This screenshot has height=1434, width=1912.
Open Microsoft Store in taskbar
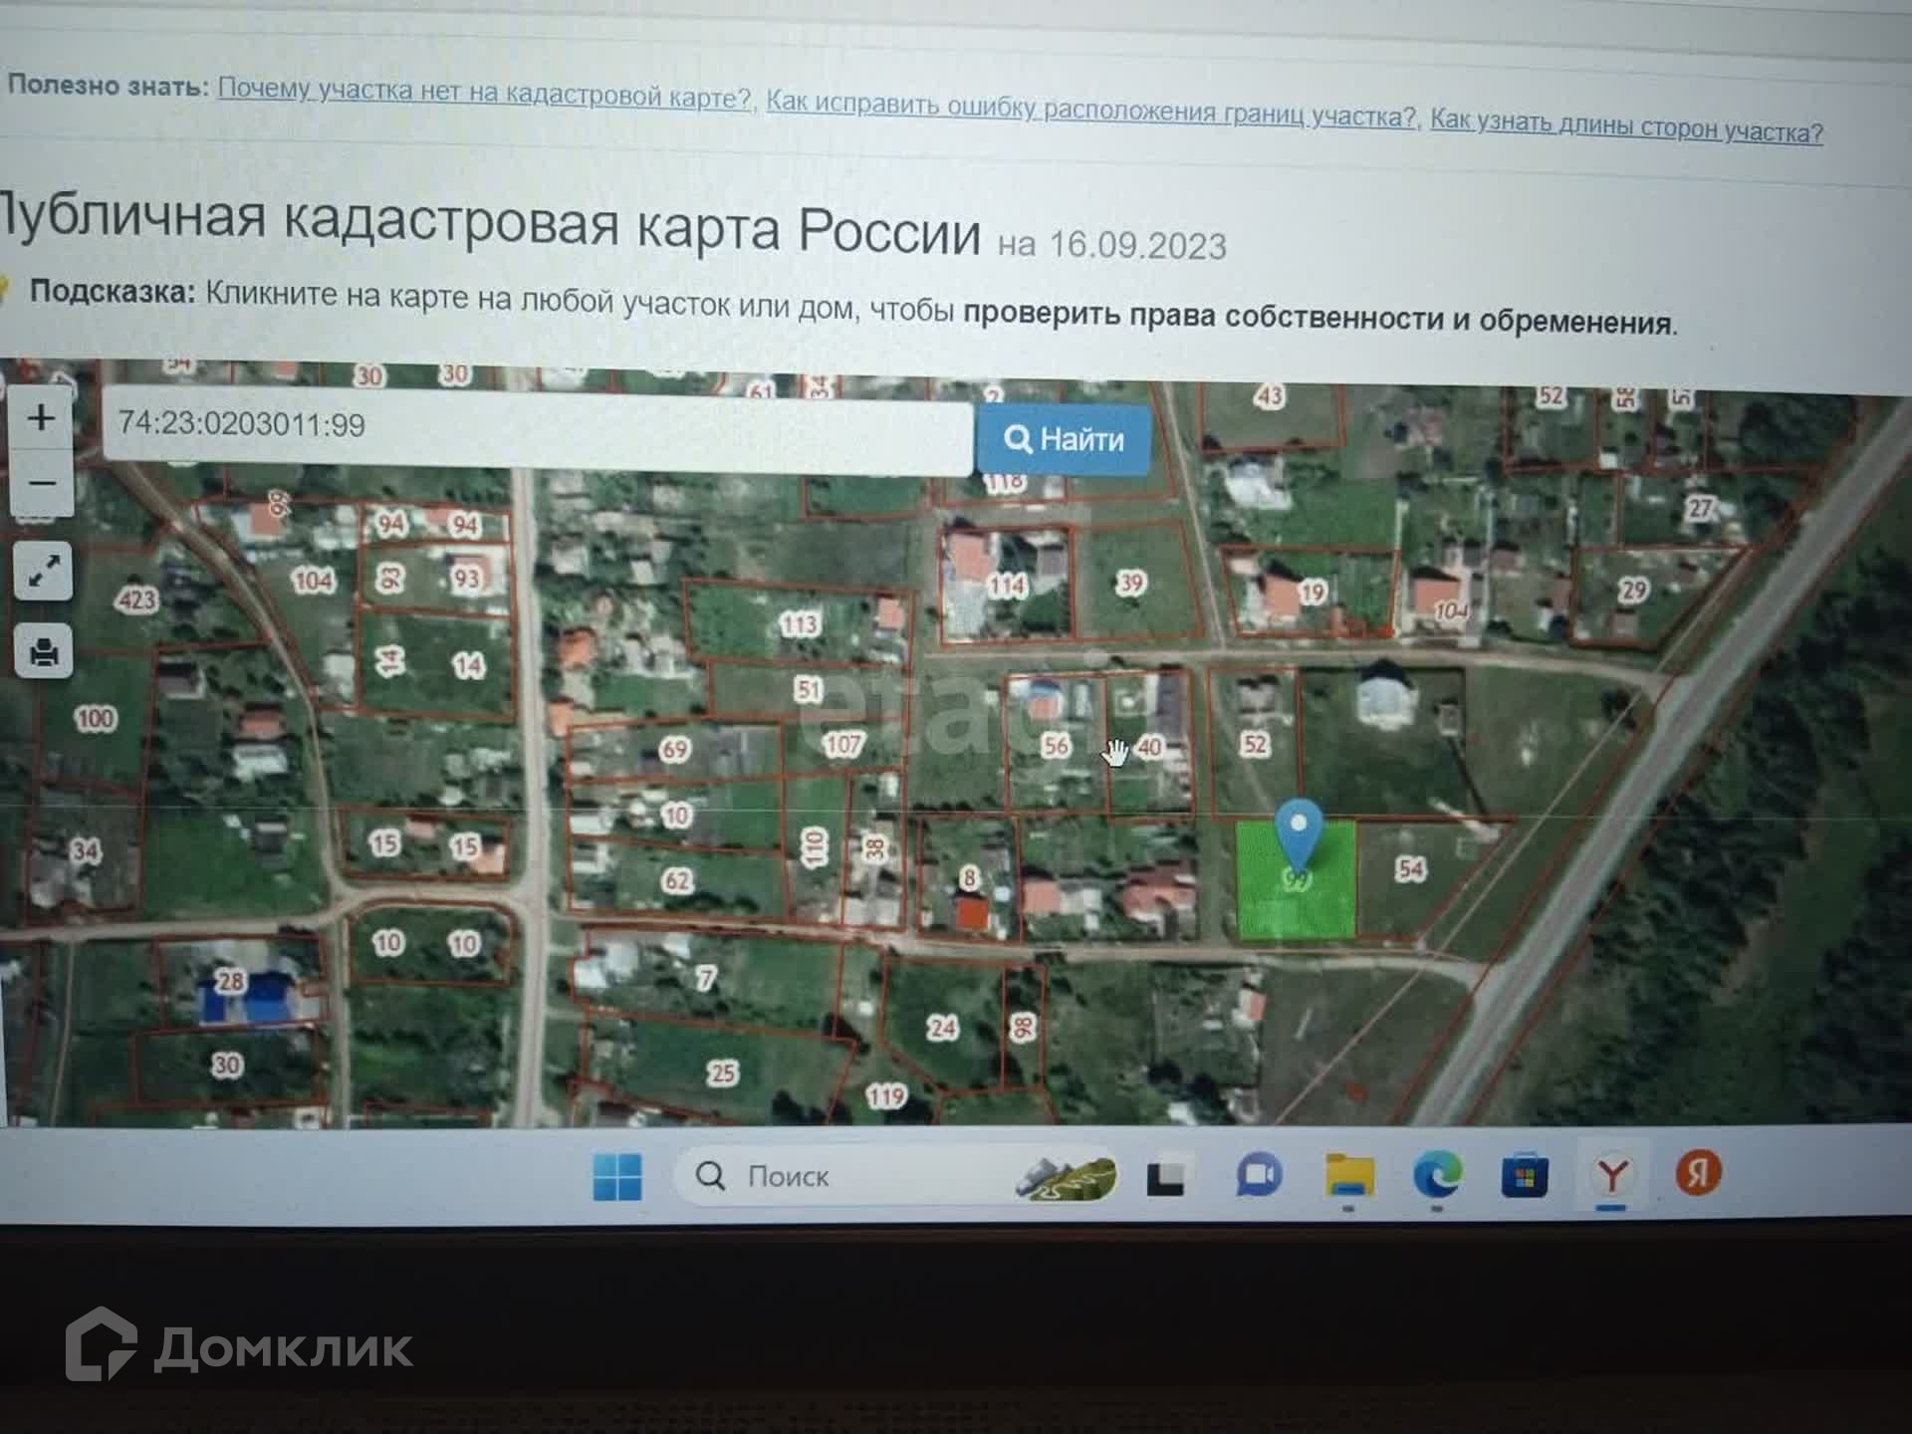click(1524, 1177)
